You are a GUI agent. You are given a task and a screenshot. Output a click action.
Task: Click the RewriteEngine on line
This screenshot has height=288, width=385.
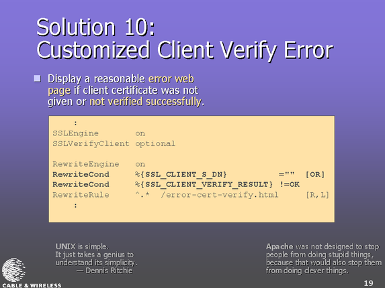99,164
